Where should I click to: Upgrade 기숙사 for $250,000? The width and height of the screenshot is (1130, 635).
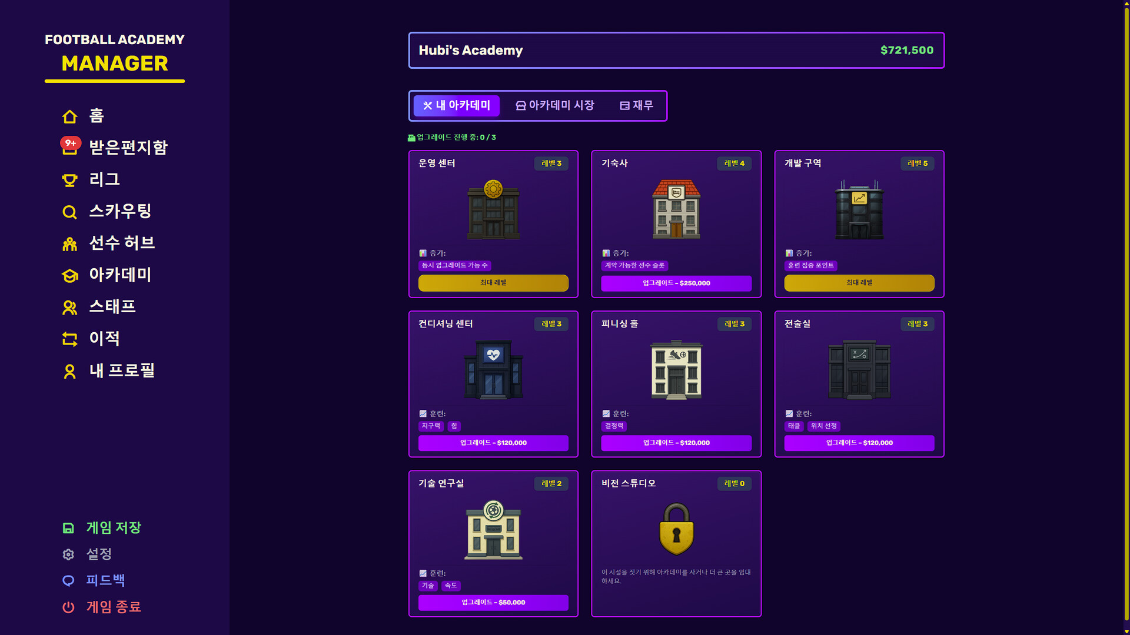pyautogui.click(x=676, y=283)
